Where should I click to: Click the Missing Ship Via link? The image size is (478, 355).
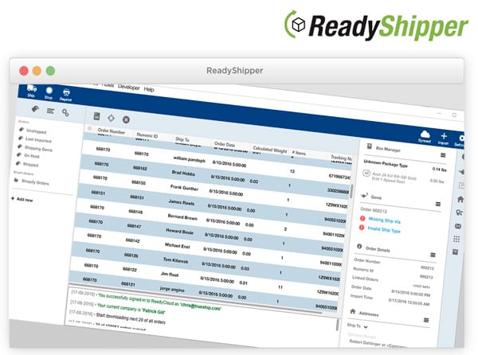pyautogui.click(x=385, y=220)
